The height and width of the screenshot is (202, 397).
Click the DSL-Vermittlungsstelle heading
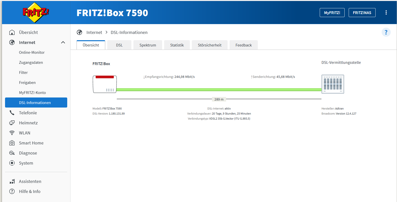(341, 63)
